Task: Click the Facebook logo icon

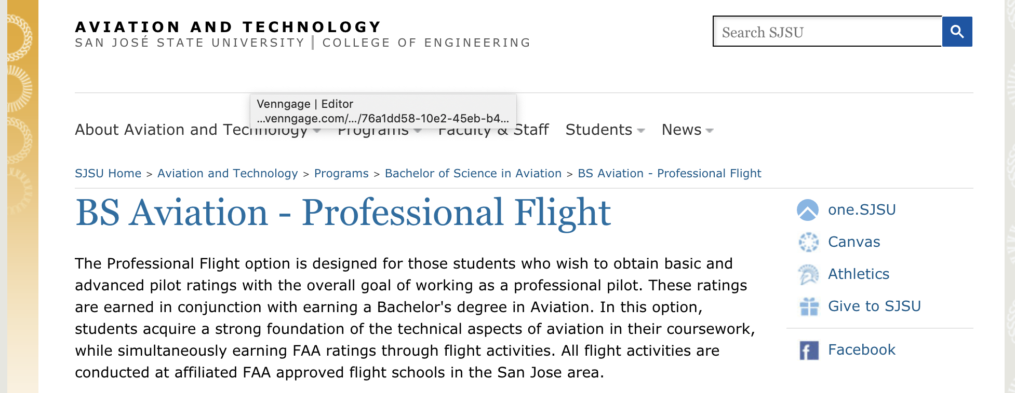Action: (809, 350)
